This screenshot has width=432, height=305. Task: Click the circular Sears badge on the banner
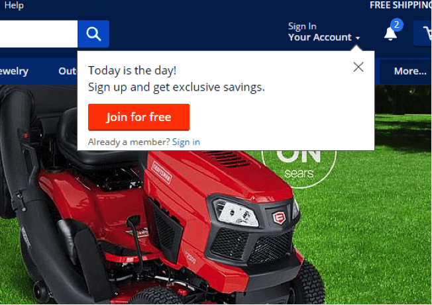pyautogui.click(x=299, y=169)
